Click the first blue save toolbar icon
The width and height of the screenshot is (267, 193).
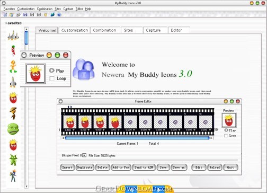[x=25, y=15]
